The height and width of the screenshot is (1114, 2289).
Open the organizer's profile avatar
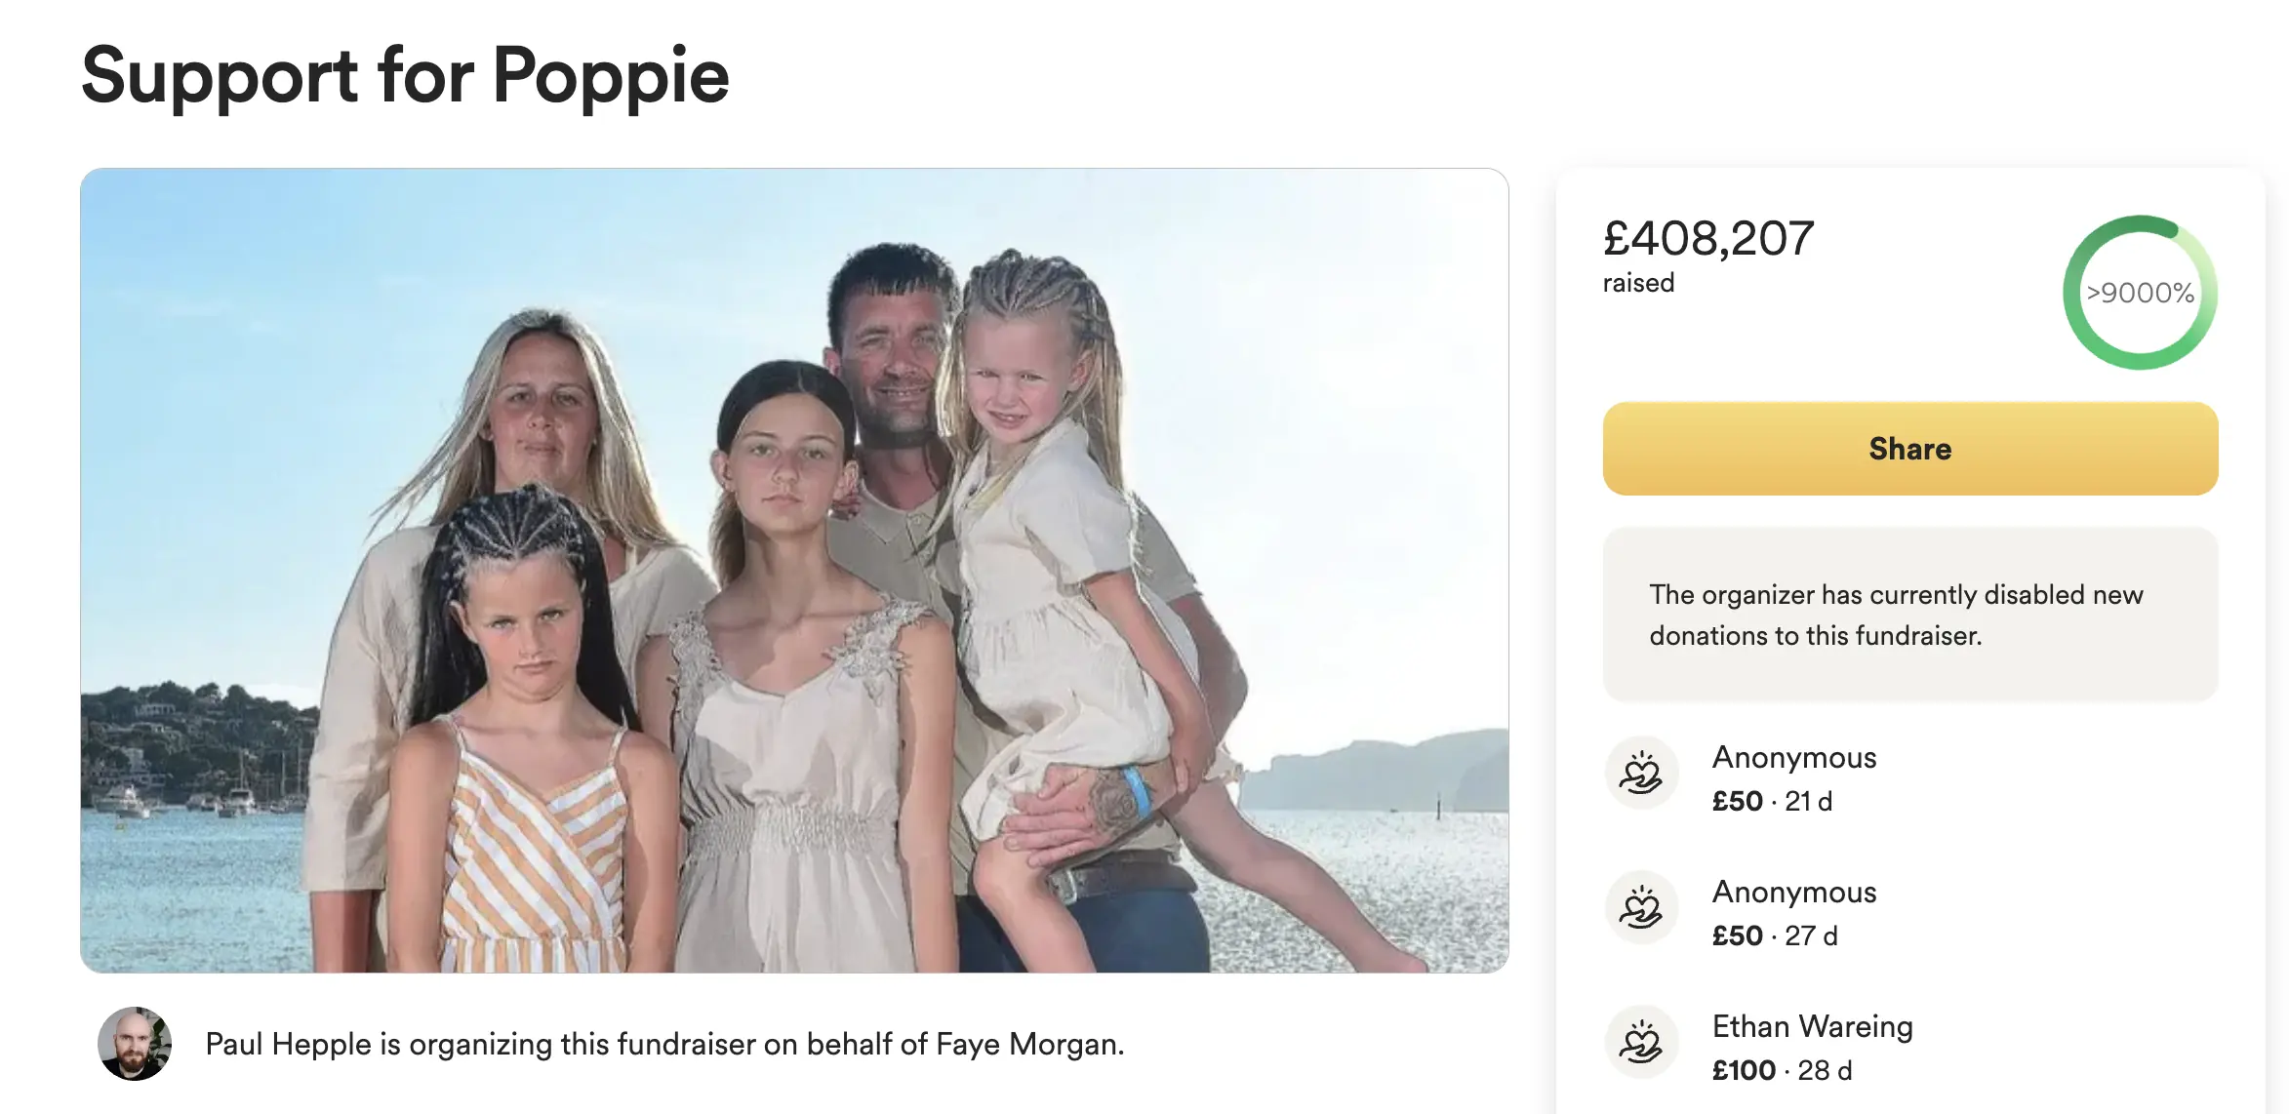[x=135, y=1044]
